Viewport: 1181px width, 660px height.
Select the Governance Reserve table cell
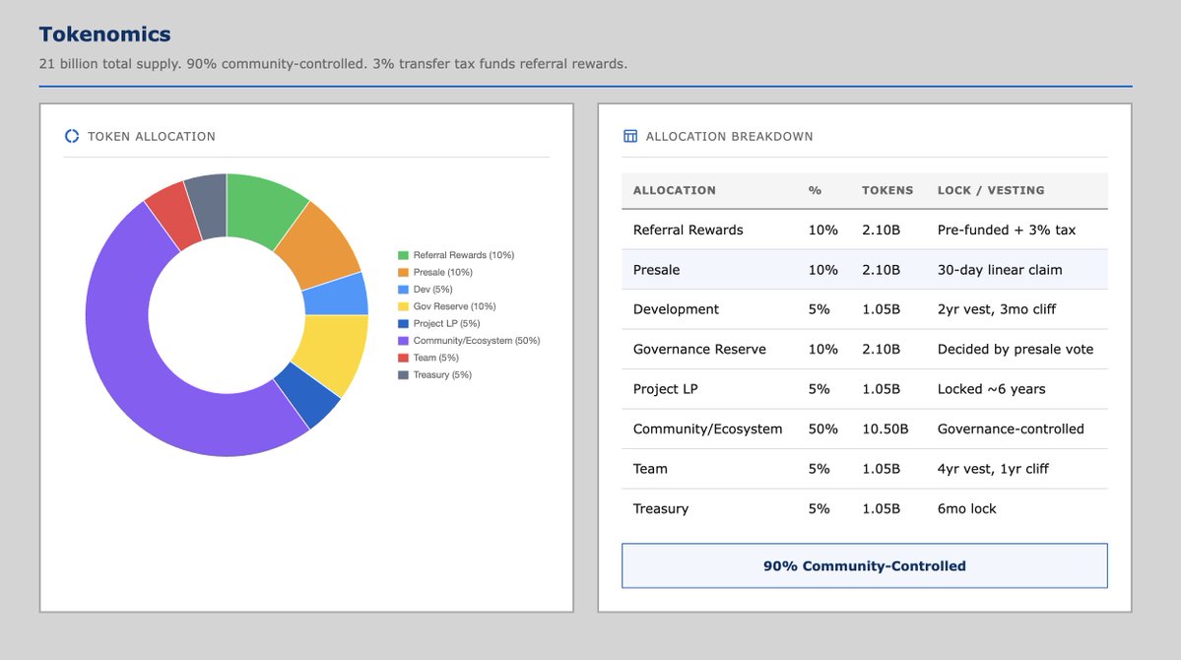(699, 350)
